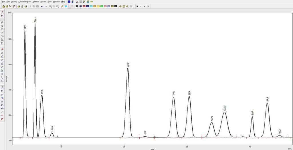Open the Display menu
Viewport: 293px width, 150px height.
[14, 1]
